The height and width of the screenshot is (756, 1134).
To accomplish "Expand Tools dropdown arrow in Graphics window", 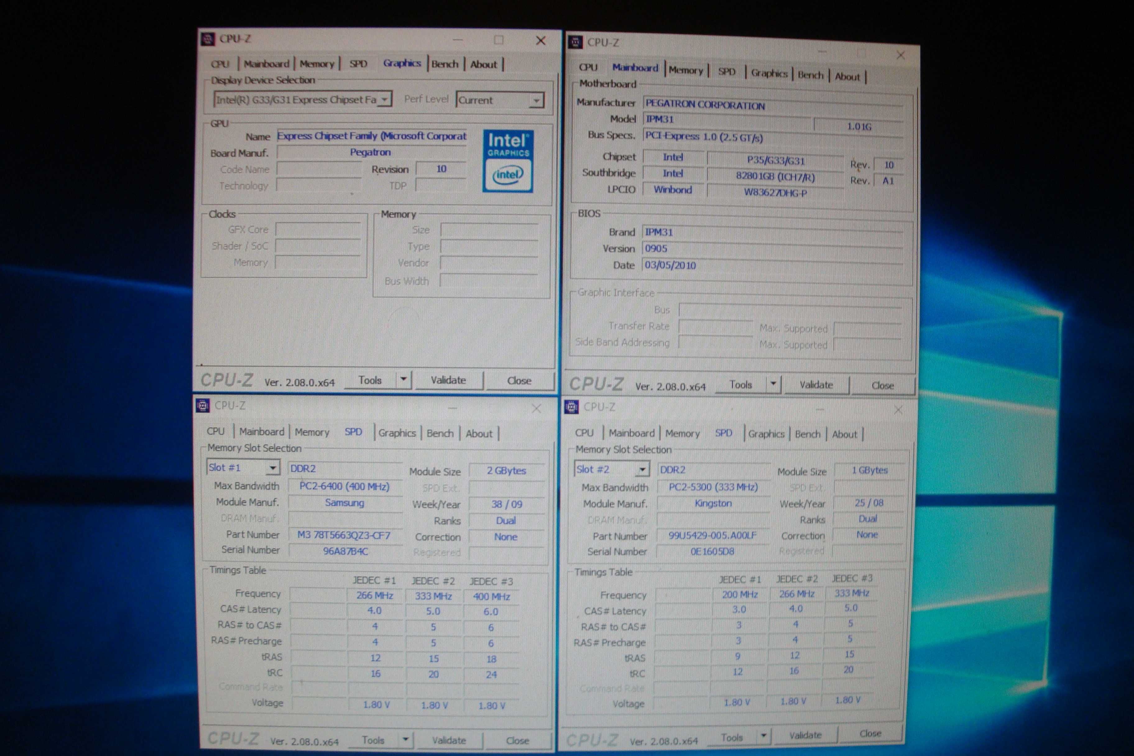I will [x=403, y=380].
